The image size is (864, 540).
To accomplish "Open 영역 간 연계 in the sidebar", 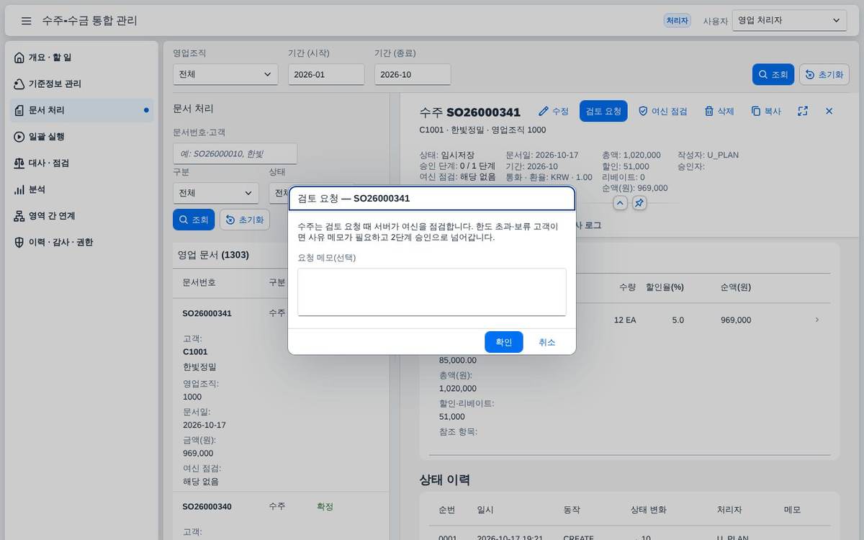I will click(81, 216).
